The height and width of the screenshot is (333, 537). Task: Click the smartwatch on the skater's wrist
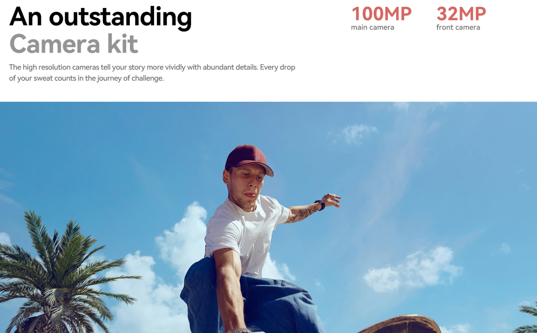click(320, 205)
